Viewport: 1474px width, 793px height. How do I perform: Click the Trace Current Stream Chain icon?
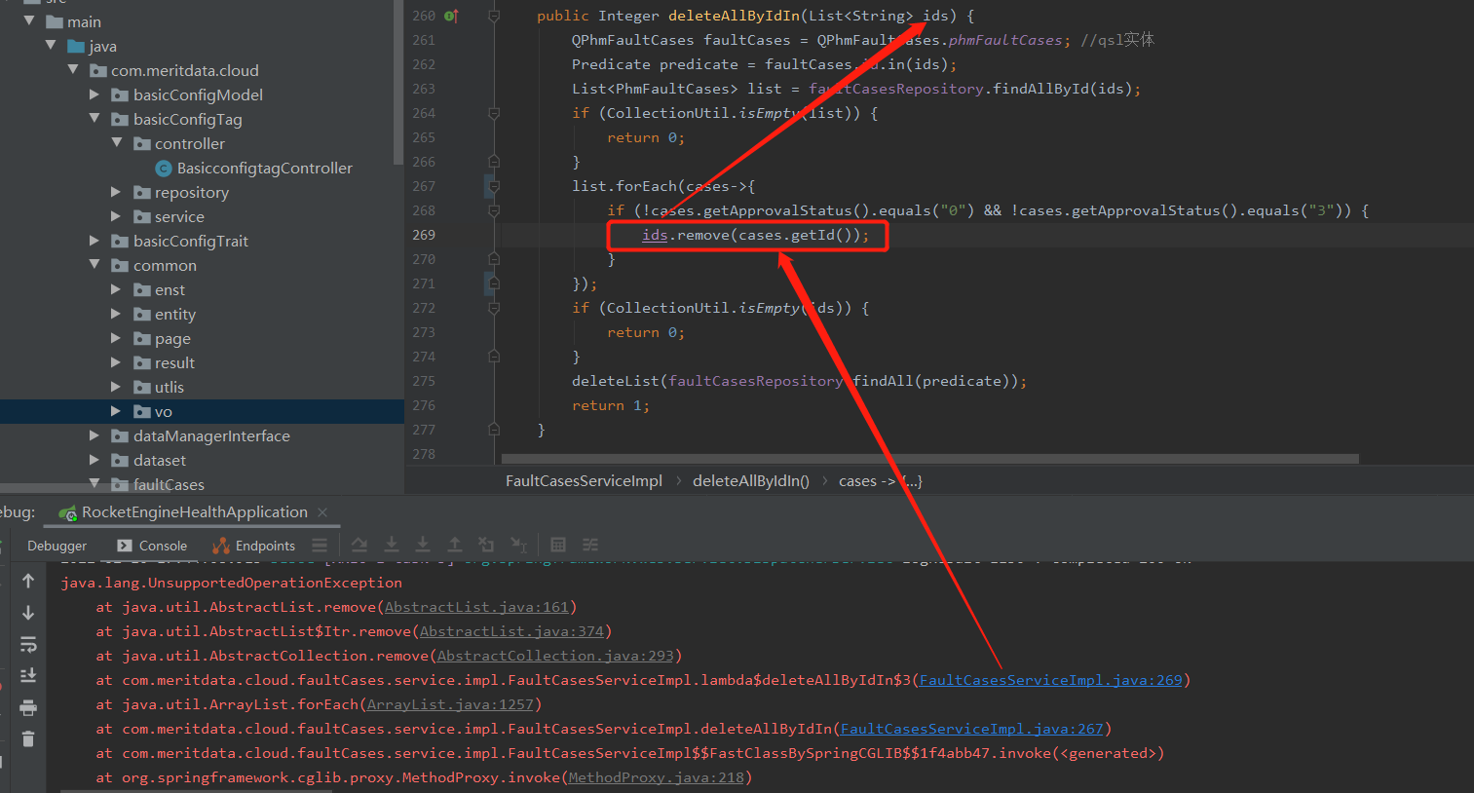(x=590, y=545)
